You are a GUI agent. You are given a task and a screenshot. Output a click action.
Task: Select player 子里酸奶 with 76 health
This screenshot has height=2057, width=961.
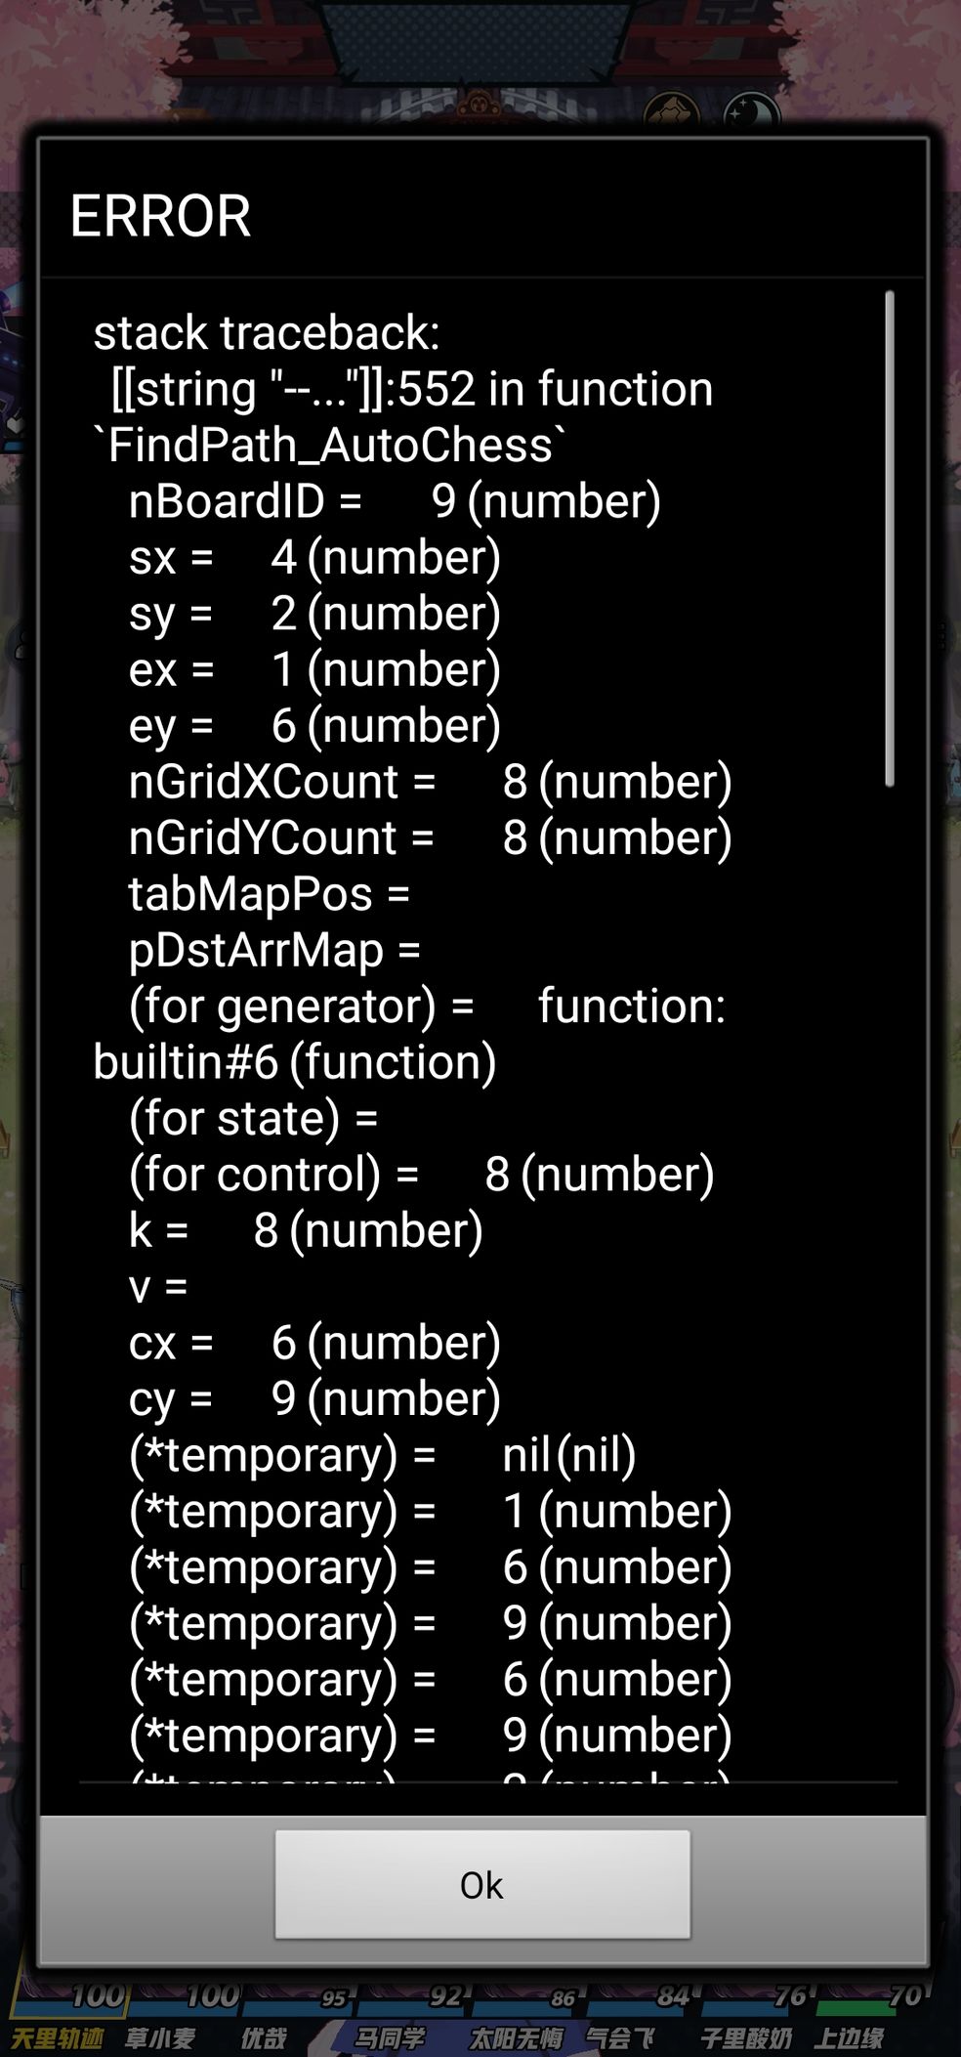click(745, 2037)
